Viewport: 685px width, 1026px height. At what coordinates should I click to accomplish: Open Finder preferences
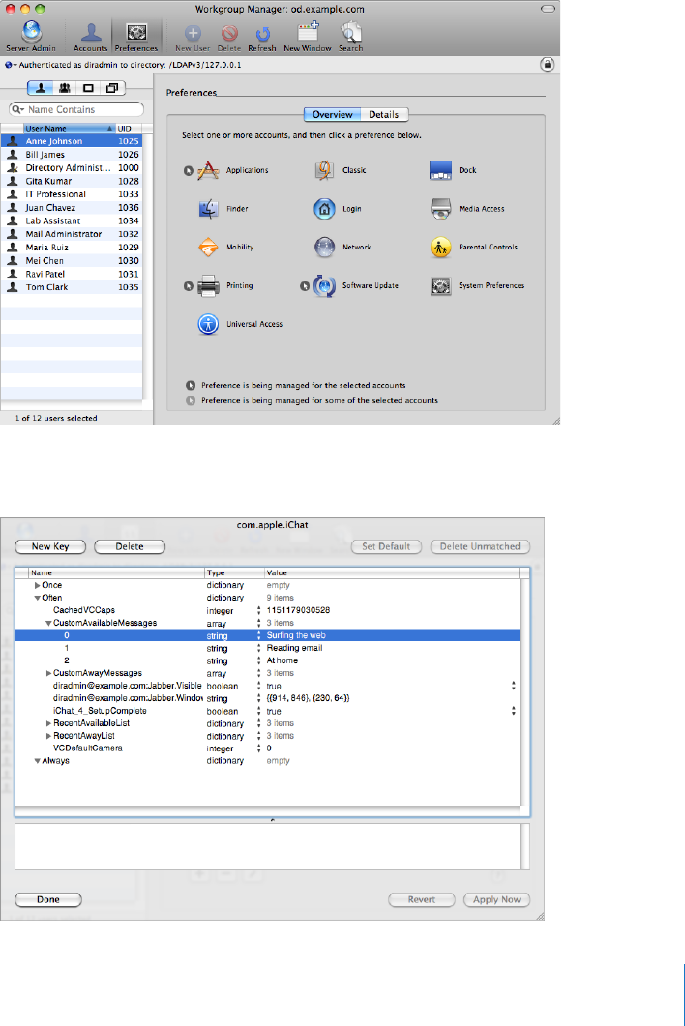pos(208,209)
